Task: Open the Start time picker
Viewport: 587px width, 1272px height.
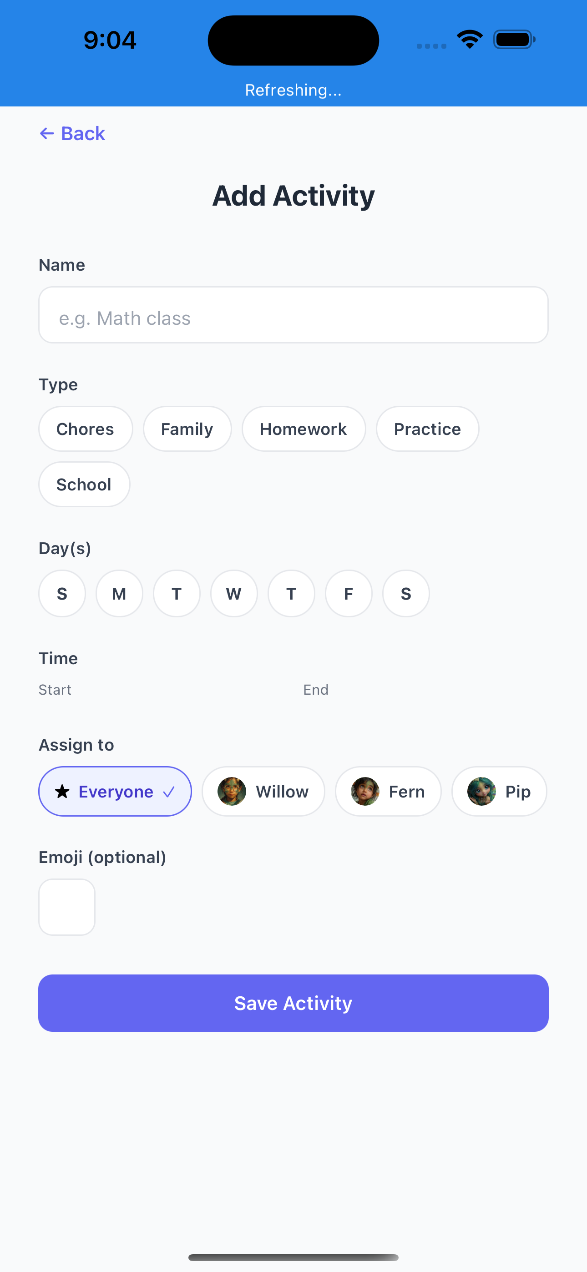Action: click(x=55, y=689)
